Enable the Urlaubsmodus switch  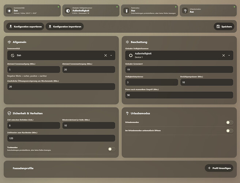pos(230,122)
